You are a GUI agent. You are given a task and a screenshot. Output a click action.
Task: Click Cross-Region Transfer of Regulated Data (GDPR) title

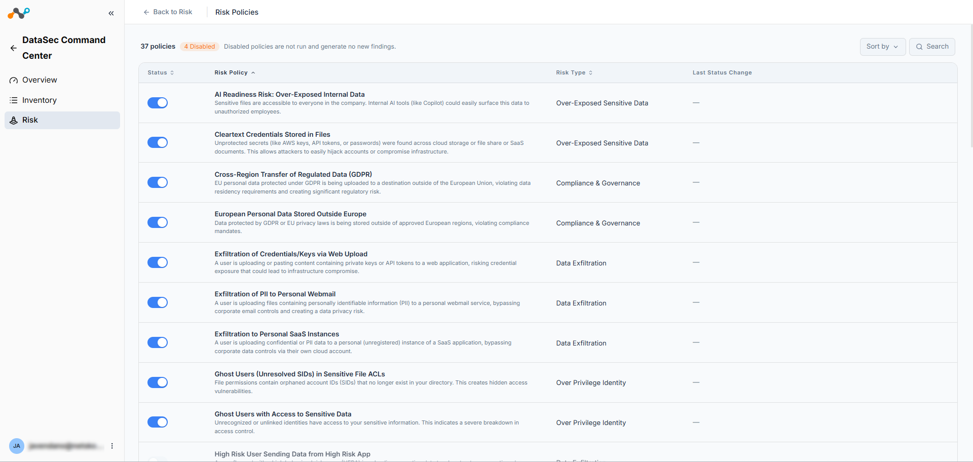[293, 175]
